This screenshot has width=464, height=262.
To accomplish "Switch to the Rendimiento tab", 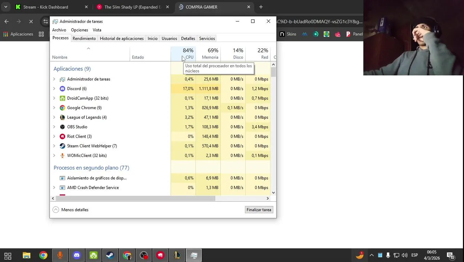I will pyautogui.click(x=84, y=39).
